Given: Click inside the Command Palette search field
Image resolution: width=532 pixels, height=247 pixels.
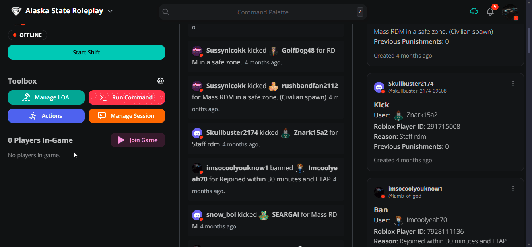Looking at the screenshot, I should point(263,12).
